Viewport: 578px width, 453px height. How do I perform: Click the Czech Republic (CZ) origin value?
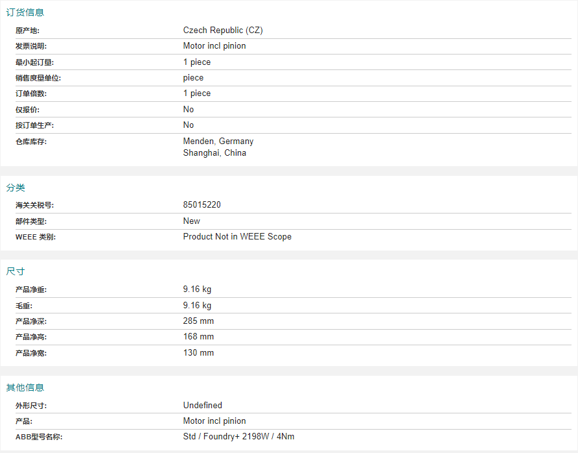223,31
